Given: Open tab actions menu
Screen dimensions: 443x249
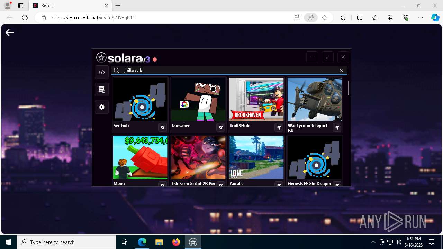Looking at the screenshot, I should click(x=21, y=6).
